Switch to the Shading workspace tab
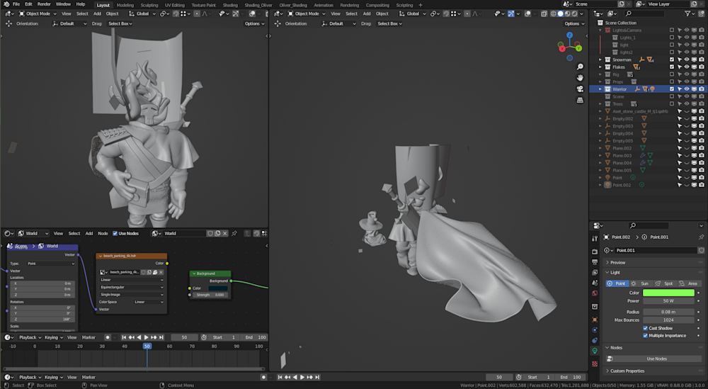The width and height of the screenshot is (708, 389). 229,5
